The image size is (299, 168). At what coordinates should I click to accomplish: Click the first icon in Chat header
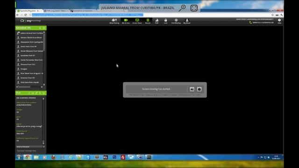29,93
